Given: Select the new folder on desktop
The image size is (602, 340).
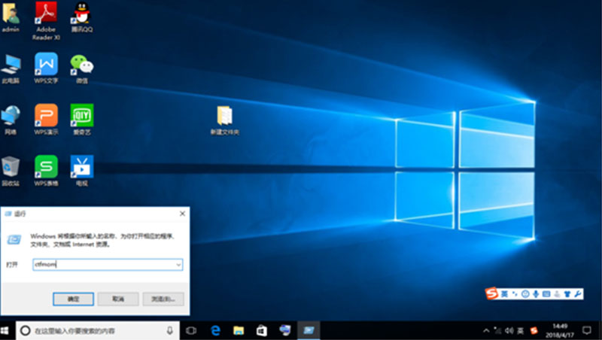Looking at the screenshot, I should tap(224, 117).
